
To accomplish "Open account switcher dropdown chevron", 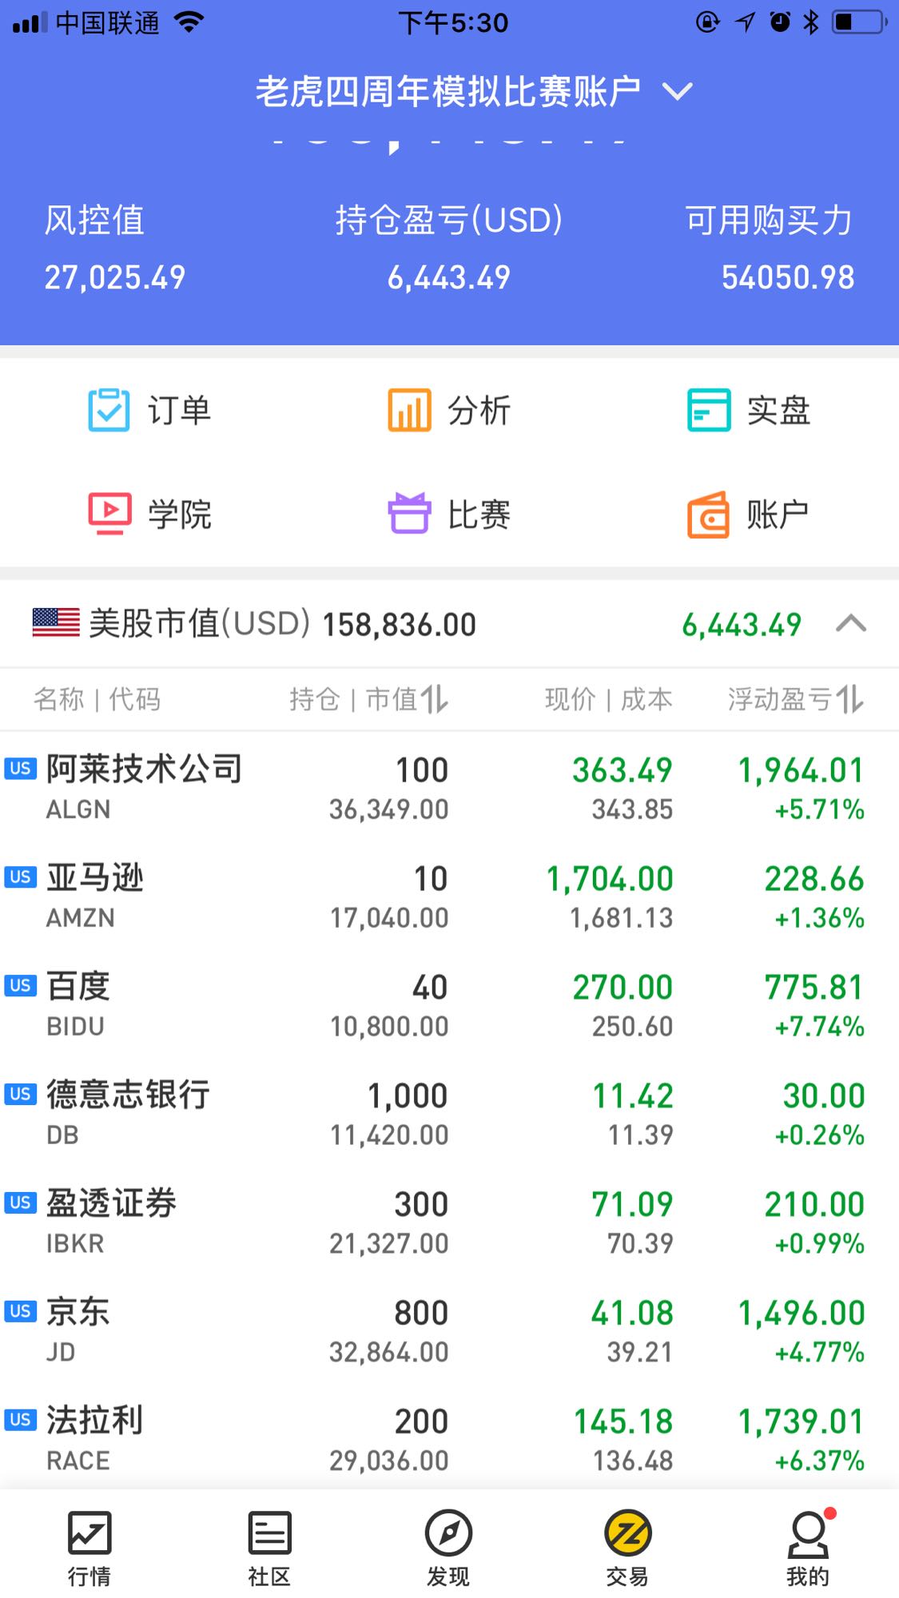I will (678, 92).
